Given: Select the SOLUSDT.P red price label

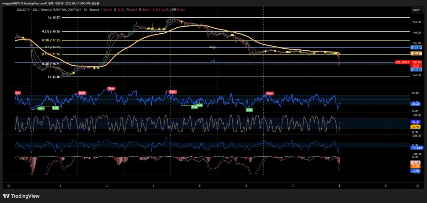Looking at the screenshot, I should point(403,62).
